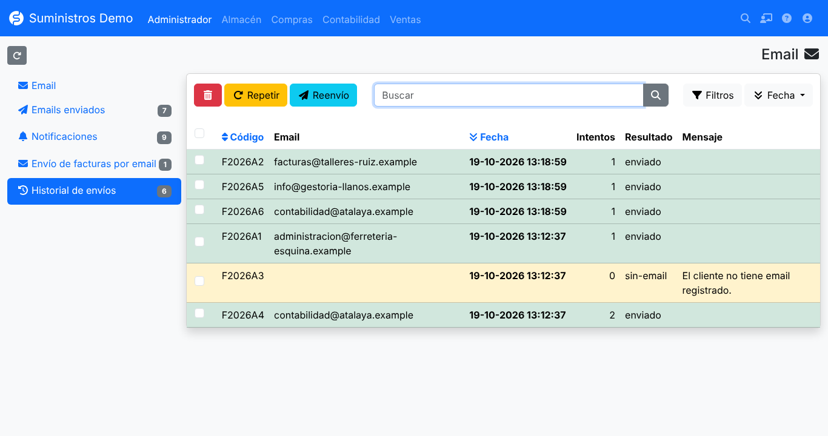Select the checkbox for row F2026A3

tap(199, 281)
